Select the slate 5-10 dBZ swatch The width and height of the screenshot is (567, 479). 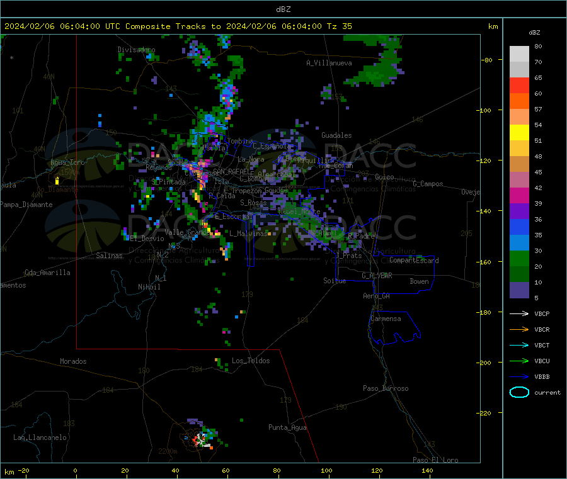(519, 290)
